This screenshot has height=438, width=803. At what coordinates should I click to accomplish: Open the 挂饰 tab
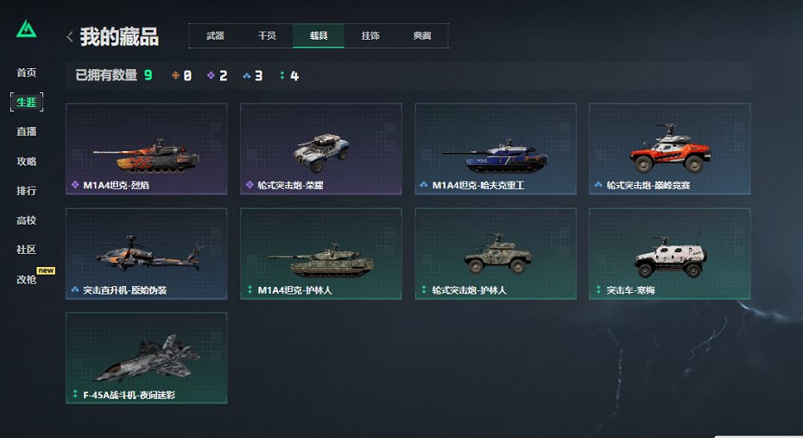(x=370, y=36)
